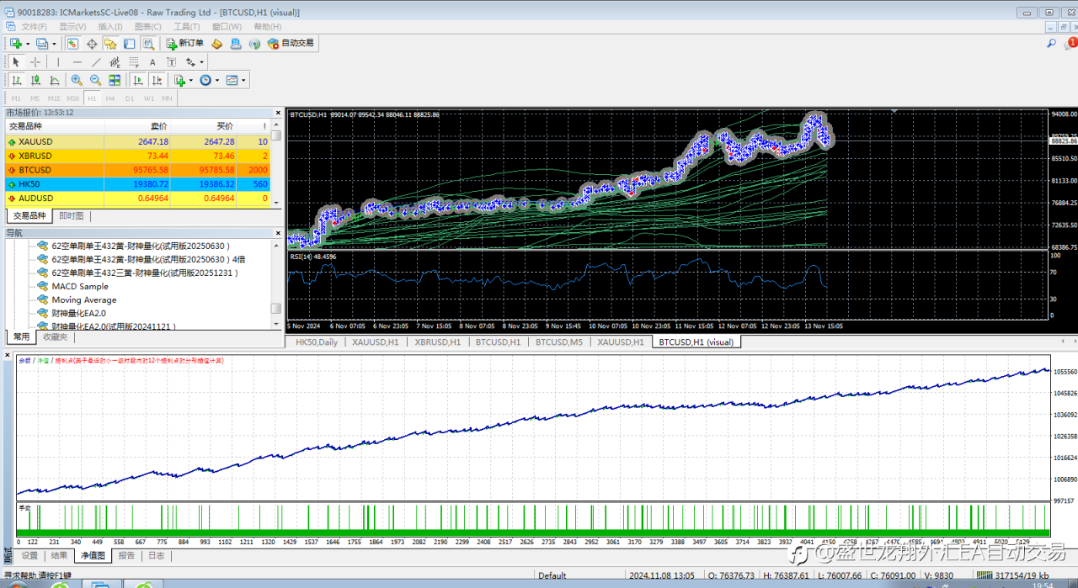This screenshot has height=588, width=1078.
Task: Open the 插入(I) menu
Action: [110, 27]
